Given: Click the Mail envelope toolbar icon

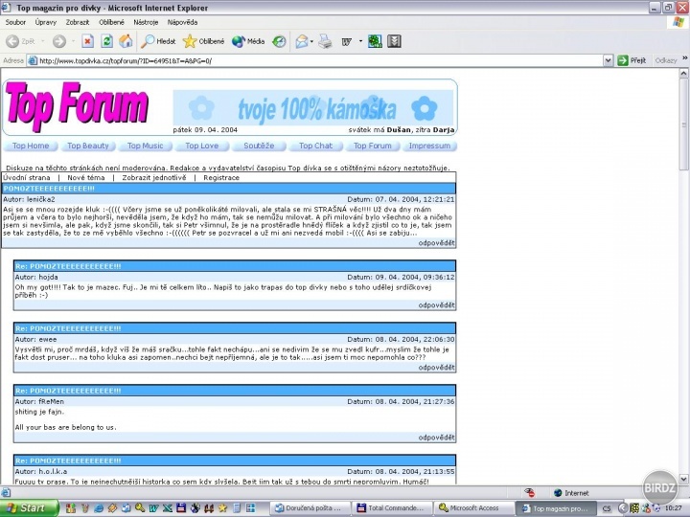Looking at the screenshot, I should [302, 41].
